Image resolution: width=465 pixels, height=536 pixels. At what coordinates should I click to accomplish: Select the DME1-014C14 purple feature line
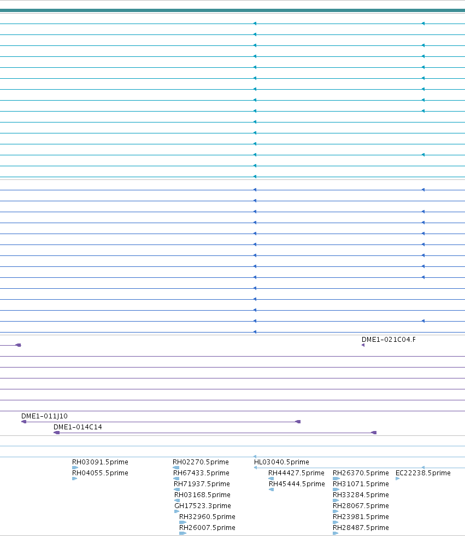coord(215,433)
